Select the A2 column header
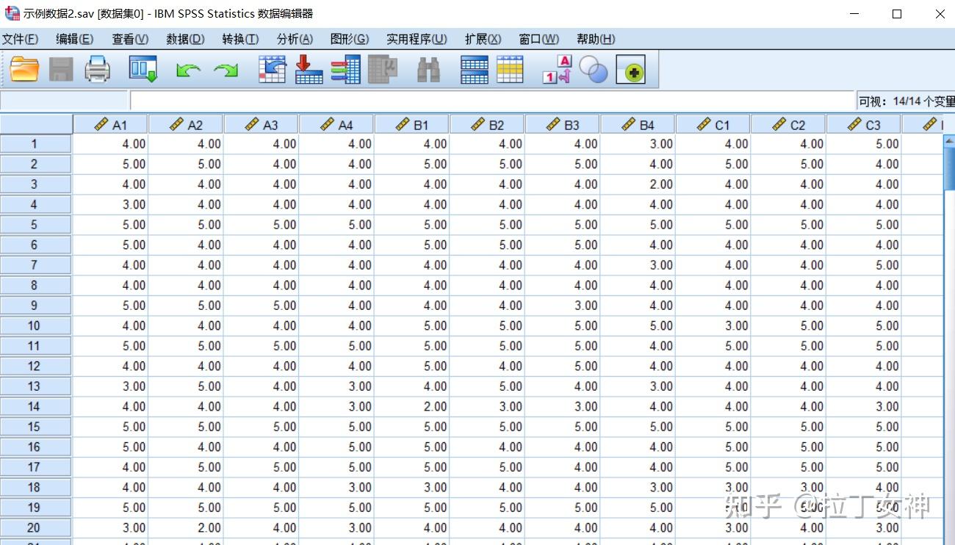Screen dimensions: 955x545 point(186,125)
